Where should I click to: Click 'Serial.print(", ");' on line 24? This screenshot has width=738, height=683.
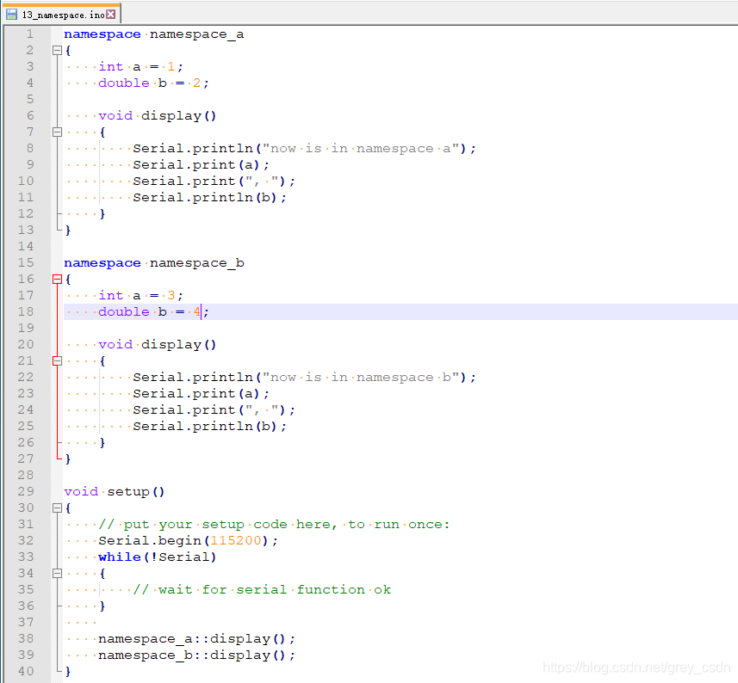214,410
